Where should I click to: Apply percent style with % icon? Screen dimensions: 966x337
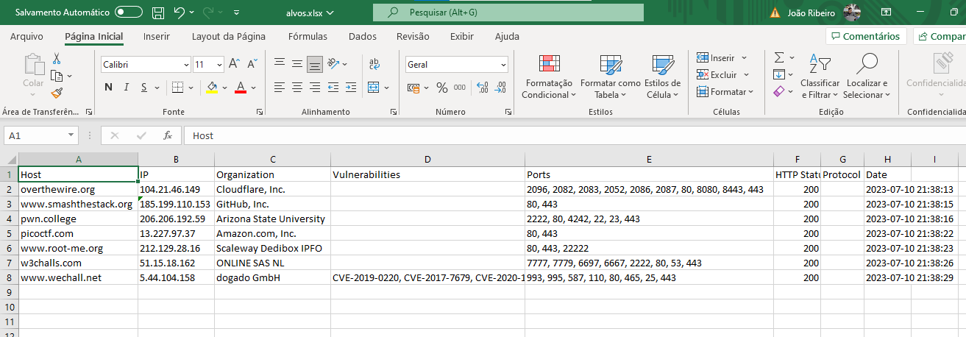point(441,88)
